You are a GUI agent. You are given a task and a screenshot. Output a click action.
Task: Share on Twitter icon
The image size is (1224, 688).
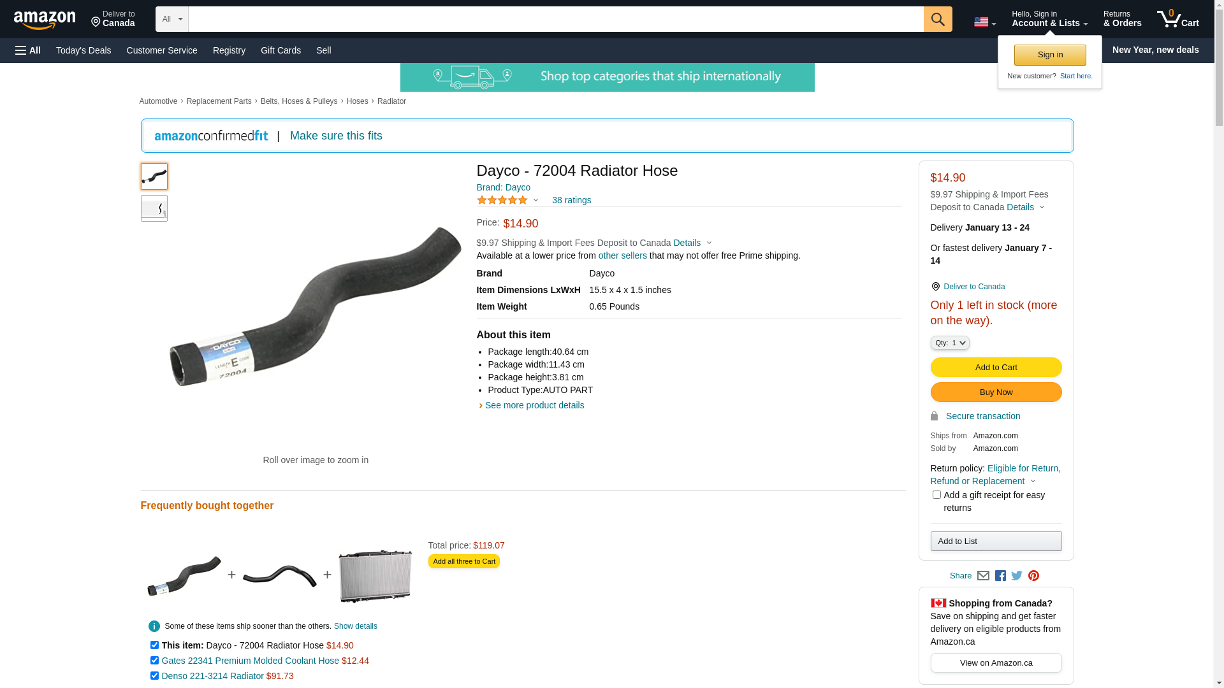point(1017,576)
